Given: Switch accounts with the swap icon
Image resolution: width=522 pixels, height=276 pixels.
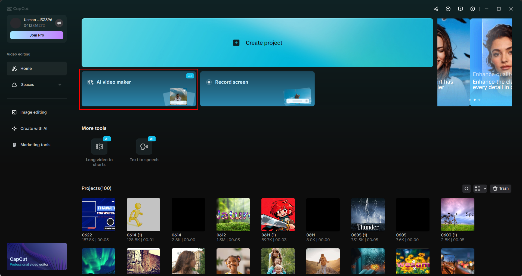Looking at the screenshot, I should click(59, 23).
